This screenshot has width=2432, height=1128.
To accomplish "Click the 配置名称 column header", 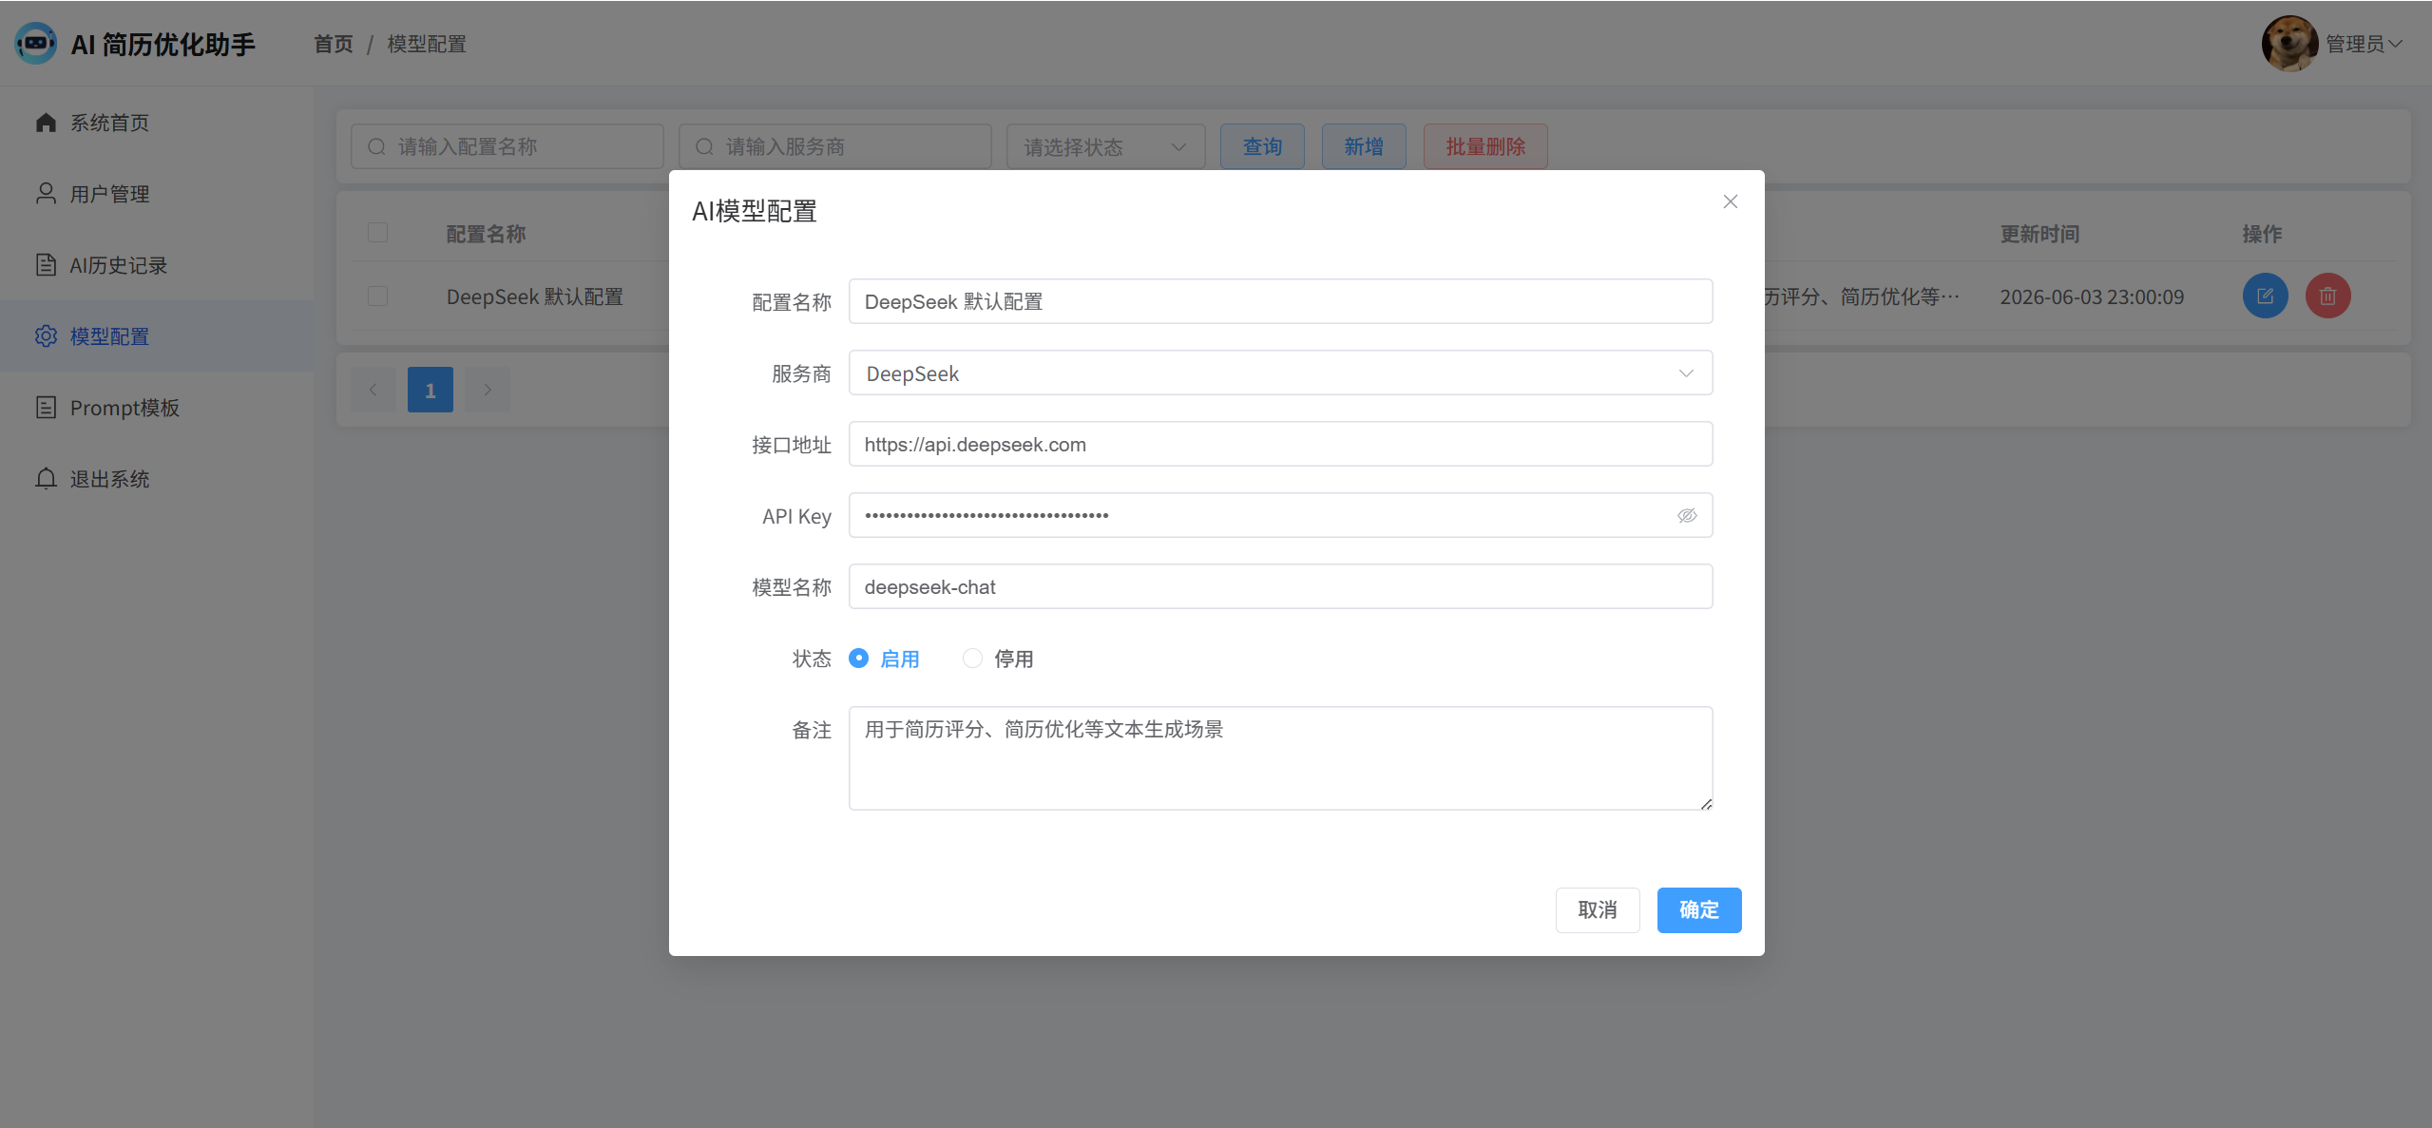I will pyautogui.click(x=486, y=234).
